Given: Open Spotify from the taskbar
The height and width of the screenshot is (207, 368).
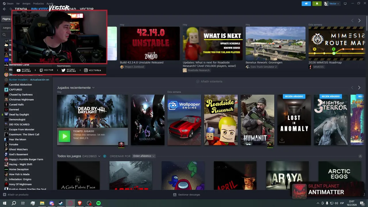Looking at the screenshot, I should [x=98, y=203].
